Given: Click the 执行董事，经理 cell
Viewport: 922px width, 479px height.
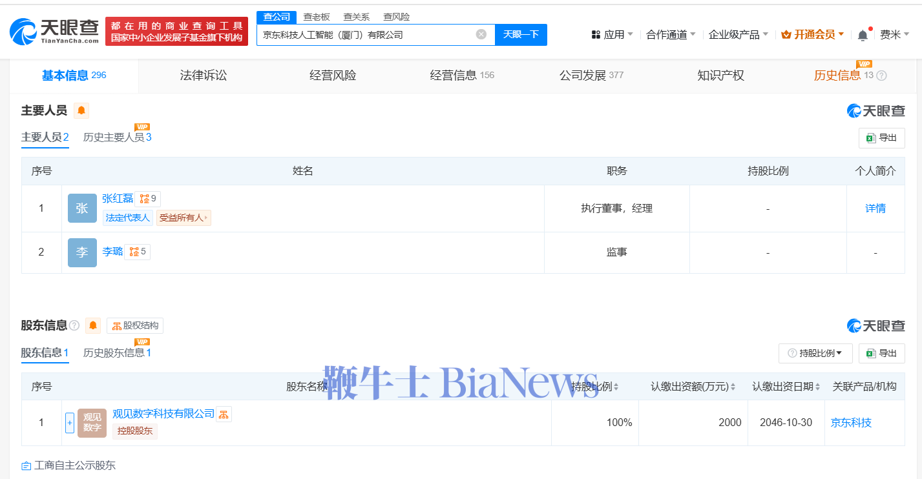Looking at the screenshot, I should 617,209.
